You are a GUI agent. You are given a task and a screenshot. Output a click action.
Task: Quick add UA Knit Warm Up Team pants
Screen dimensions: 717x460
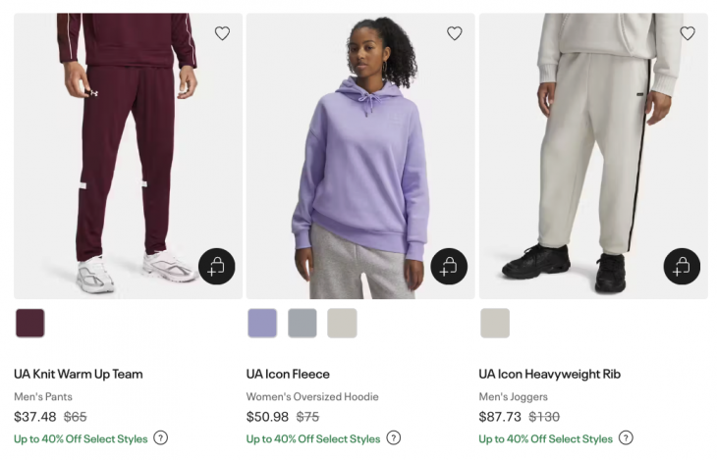[217, 266]
